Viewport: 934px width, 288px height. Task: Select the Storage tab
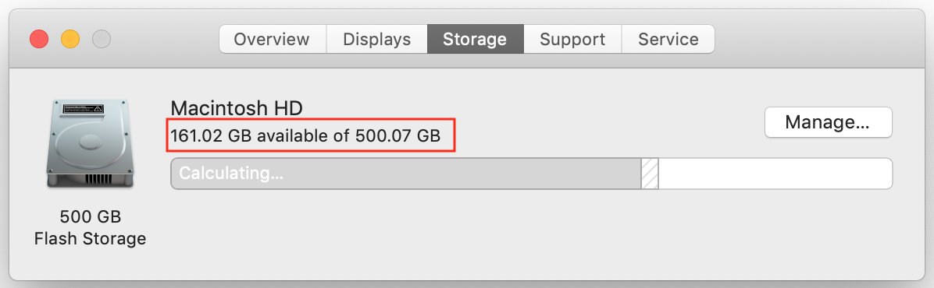pos(475,39)
